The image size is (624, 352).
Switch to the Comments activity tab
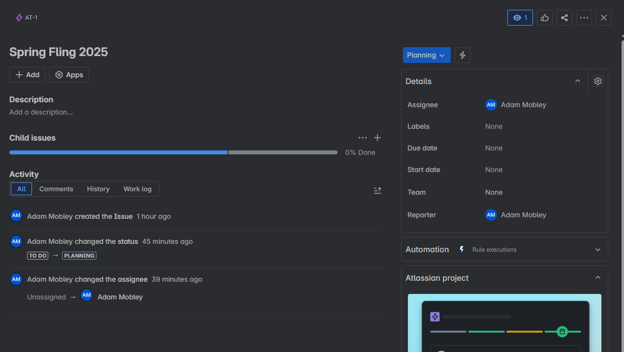coord(56,189)
